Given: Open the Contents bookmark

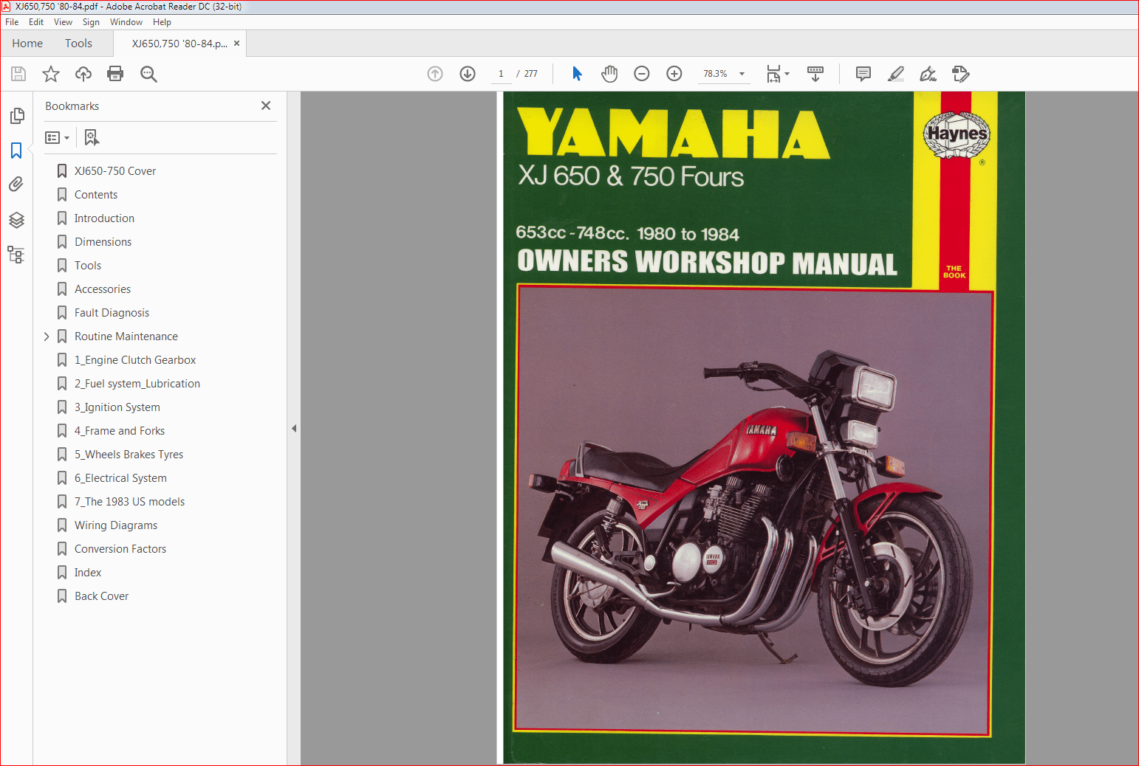Looking at the screenshot, I should [96, 195].
